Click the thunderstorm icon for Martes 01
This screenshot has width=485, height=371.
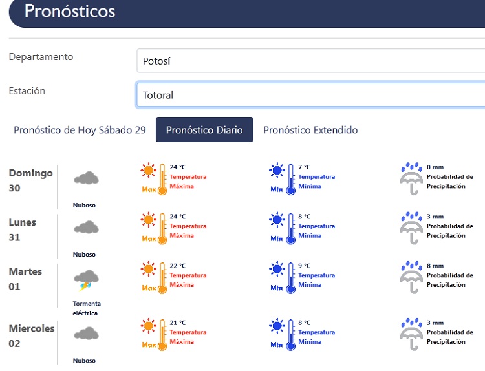[86, 279]
